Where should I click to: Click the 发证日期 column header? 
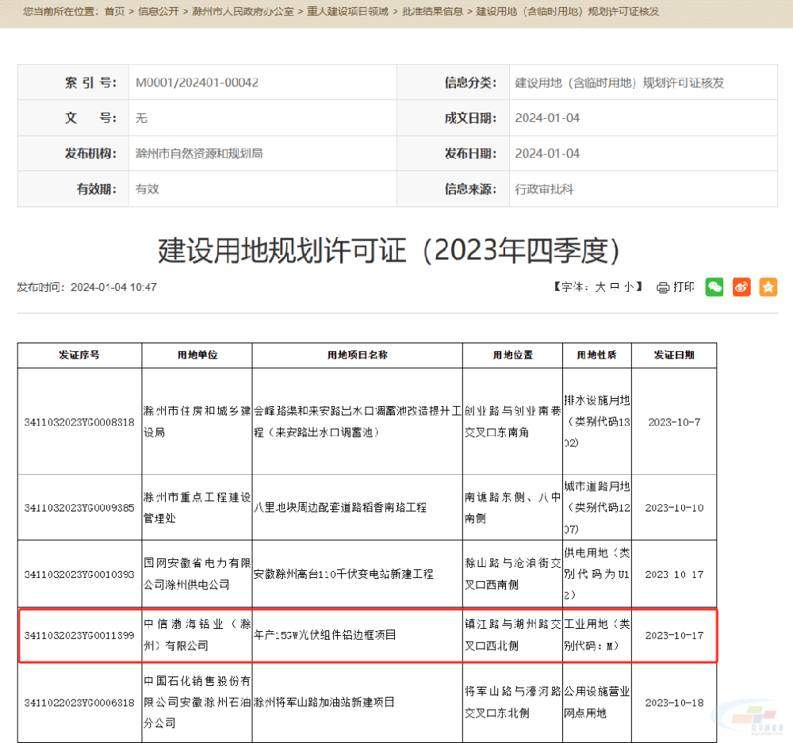click(x=673, y=355)
